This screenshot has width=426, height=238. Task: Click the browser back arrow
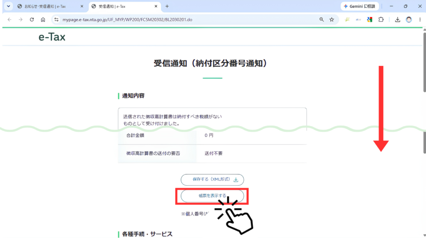(x=10, y=20)
